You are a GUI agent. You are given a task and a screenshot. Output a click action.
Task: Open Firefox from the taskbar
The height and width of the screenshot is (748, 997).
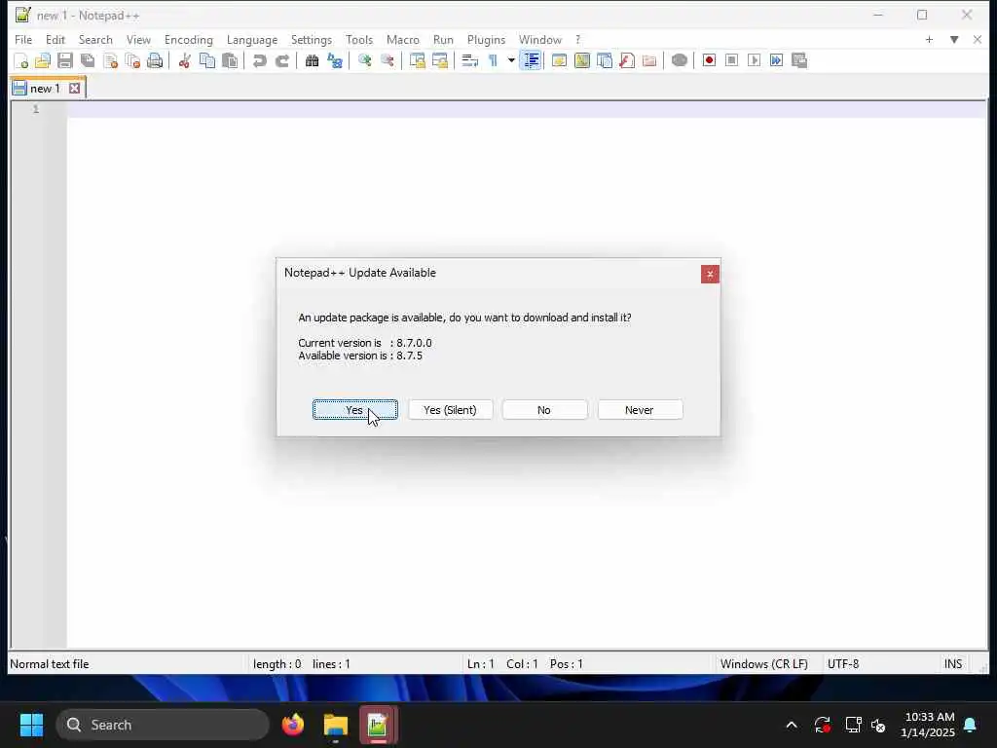click(x=292, y=725)
